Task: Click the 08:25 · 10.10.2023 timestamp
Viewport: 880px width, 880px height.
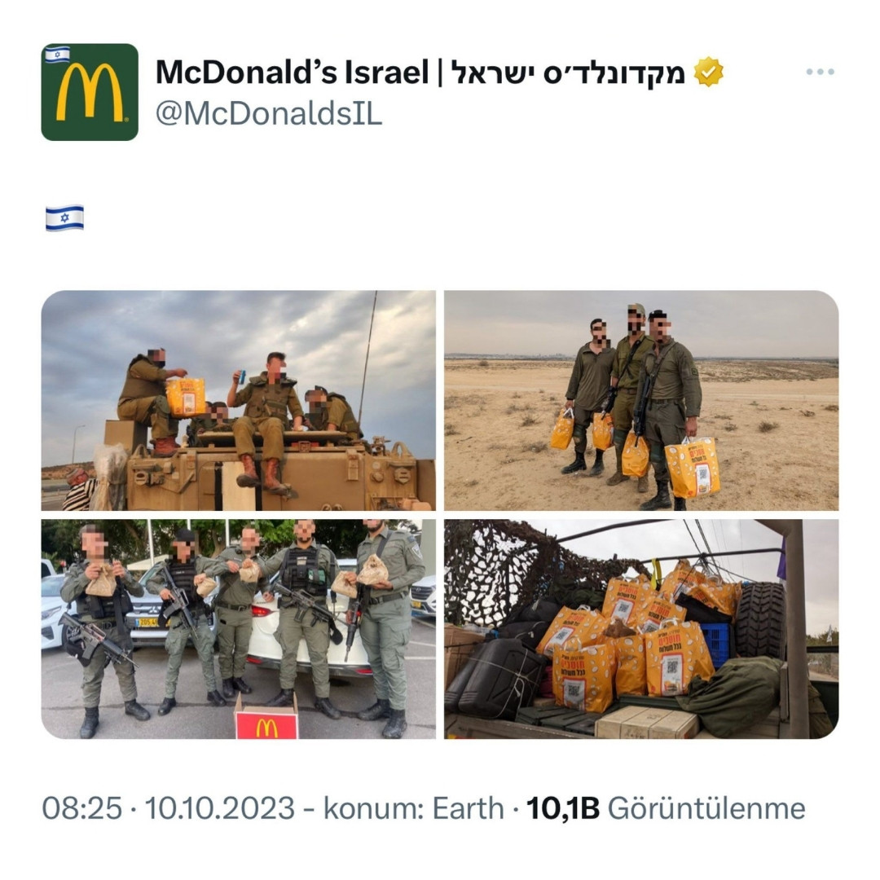Action: 169,808
